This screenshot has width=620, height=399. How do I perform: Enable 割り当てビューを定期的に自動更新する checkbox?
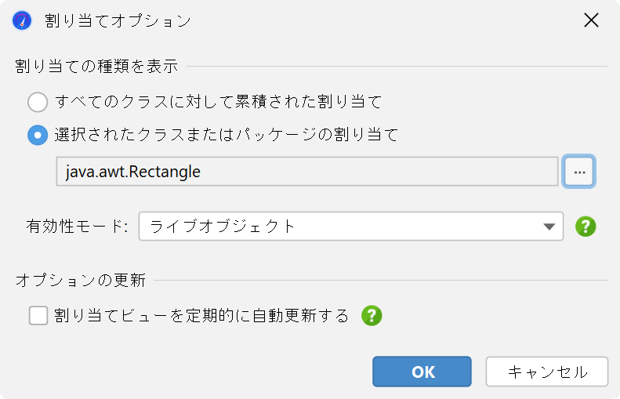(38, 316)
